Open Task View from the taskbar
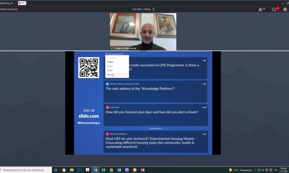This screenshot has width=289, height=173. (x=56, y=170)
